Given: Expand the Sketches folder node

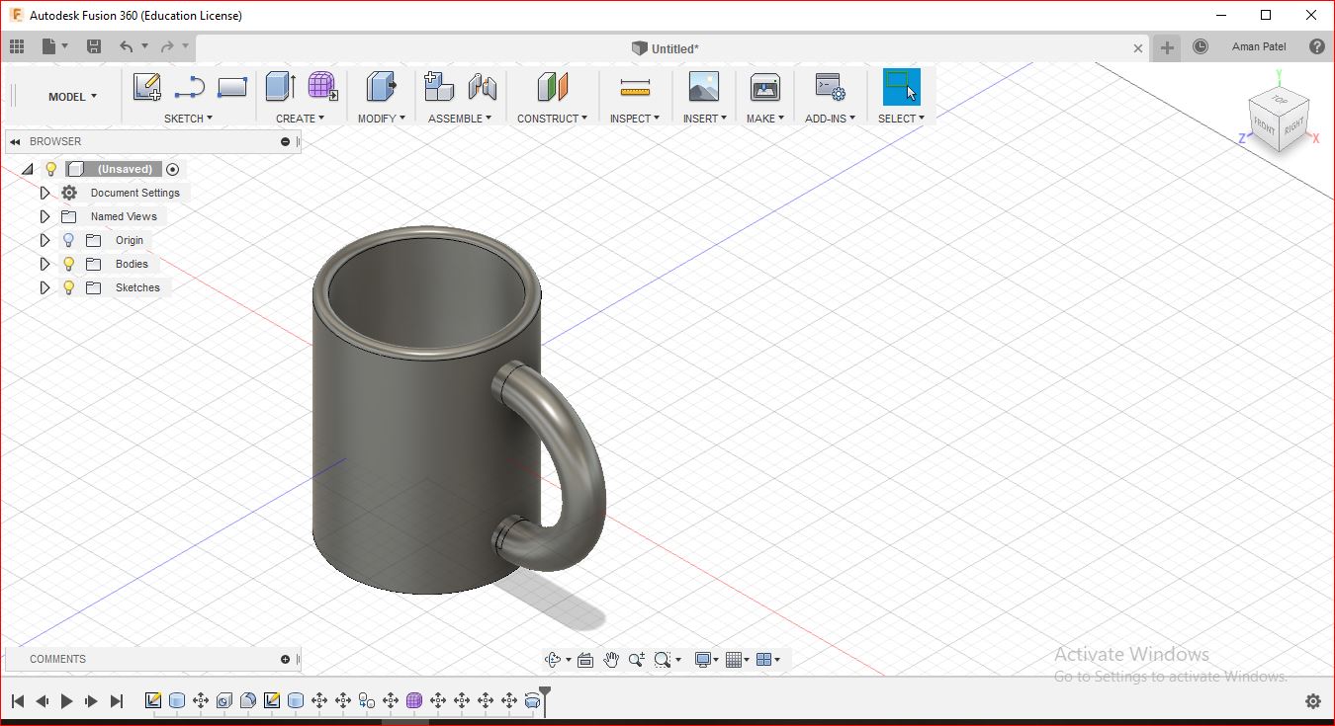Looking at the screenshot, I should click(44, 287).
